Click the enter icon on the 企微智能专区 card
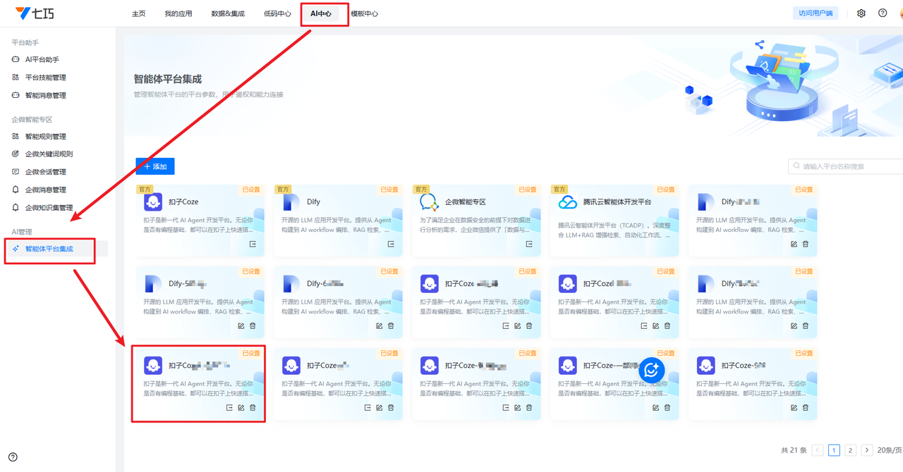This screenshot has width=903, height=472. click(x=529, y=244)
